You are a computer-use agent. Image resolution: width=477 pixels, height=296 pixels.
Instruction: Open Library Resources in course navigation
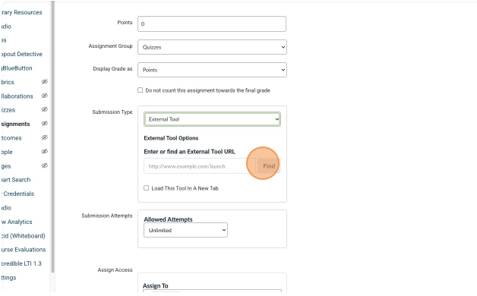[21, 12]
